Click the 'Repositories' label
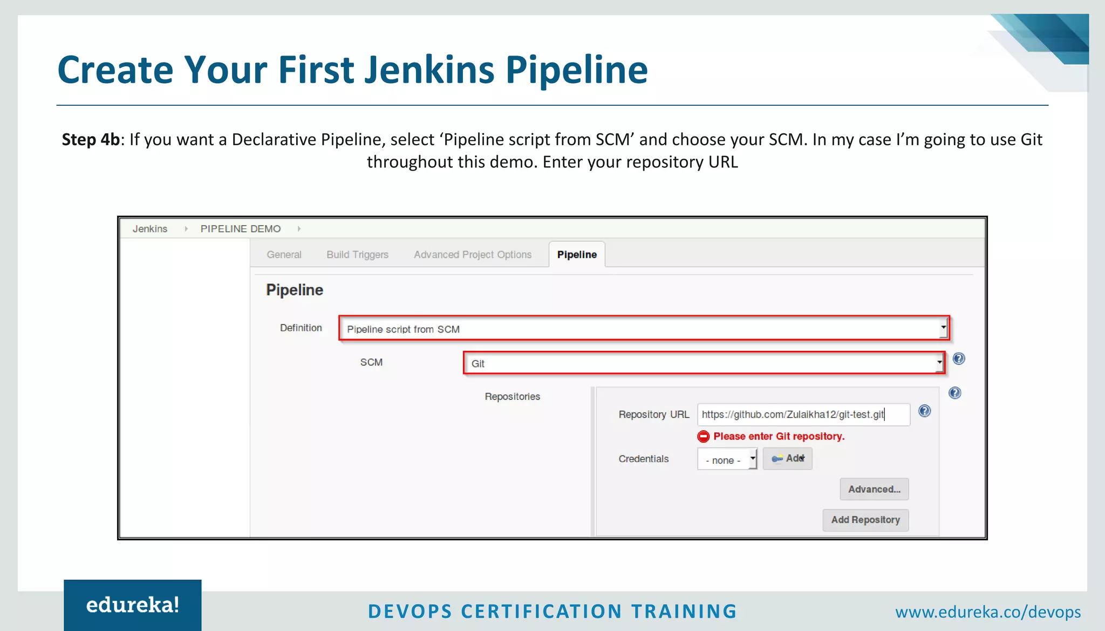 [x=512, y=397]
